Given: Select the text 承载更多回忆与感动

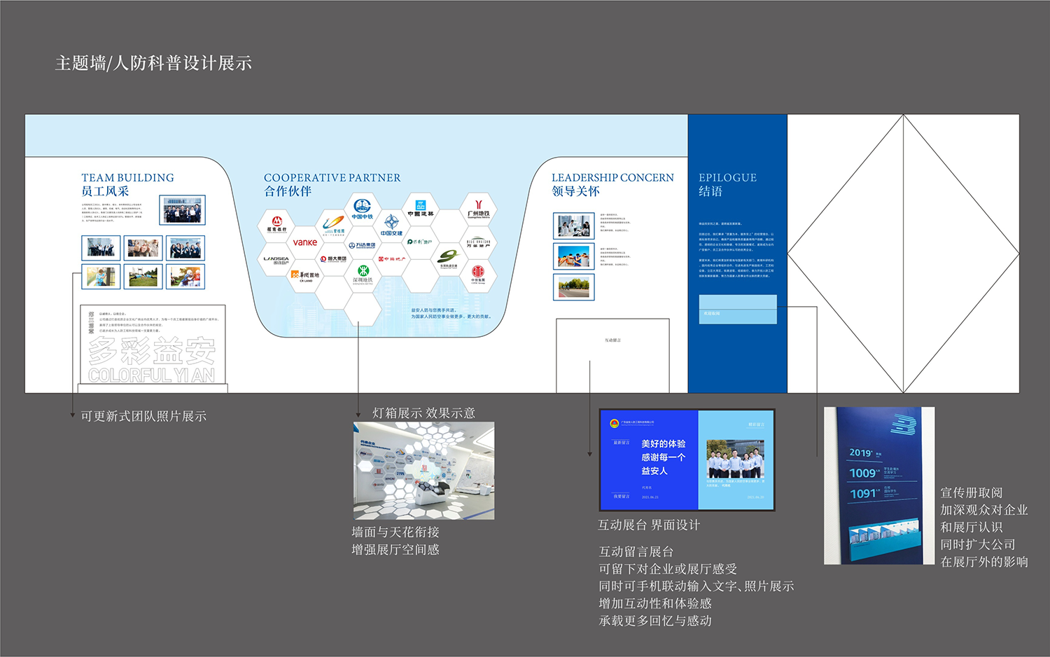Looking at the screenshot, I should [x=655, y=621].
